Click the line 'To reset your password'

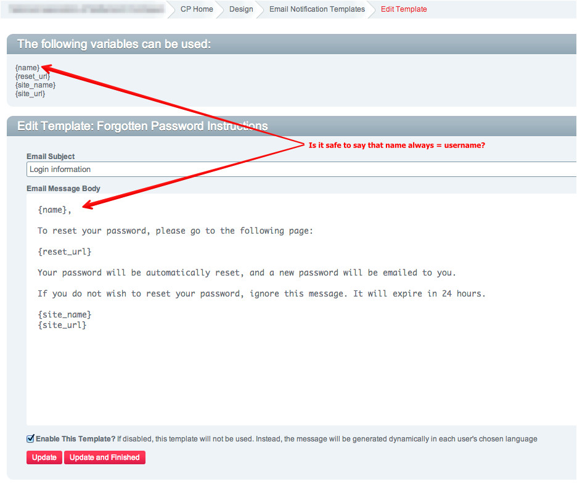point(175,231)
